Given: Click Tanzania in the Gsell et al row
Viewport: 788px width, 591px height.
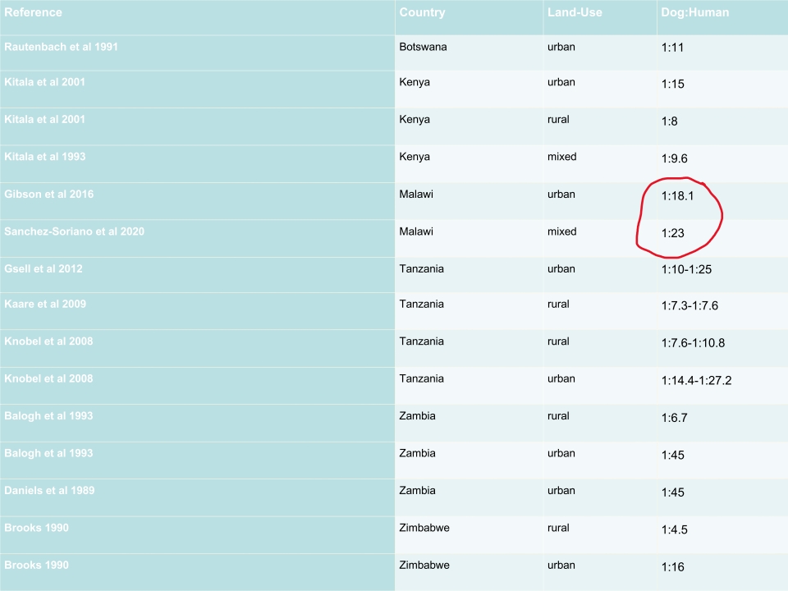Looking at the screenshot, I should (x=421, y=269).
